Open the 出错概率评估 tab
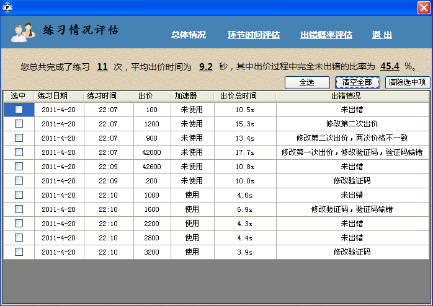This screenshot has width=433, height=306. [x=326, y=35]
